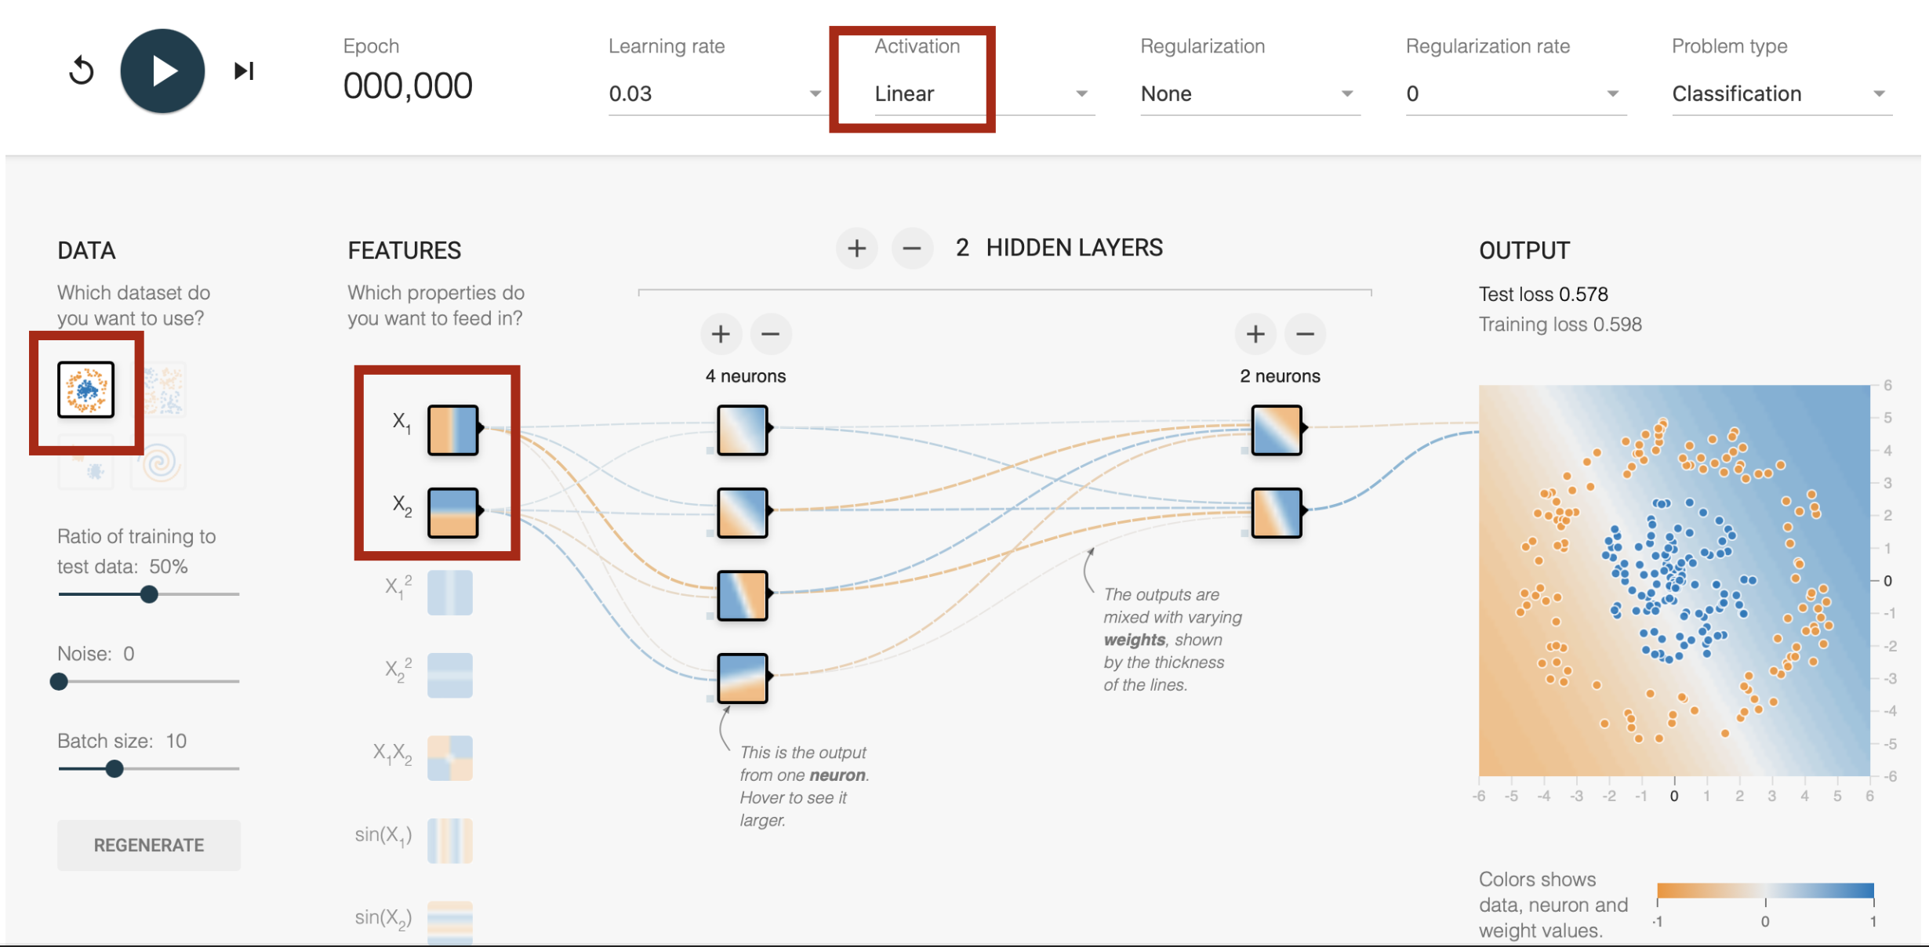Open the Regularization dropdown
1929x947 pixels.
[x=1248, y=94]
